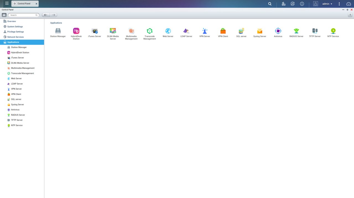Open admin user dropdown

pos(327,4)
